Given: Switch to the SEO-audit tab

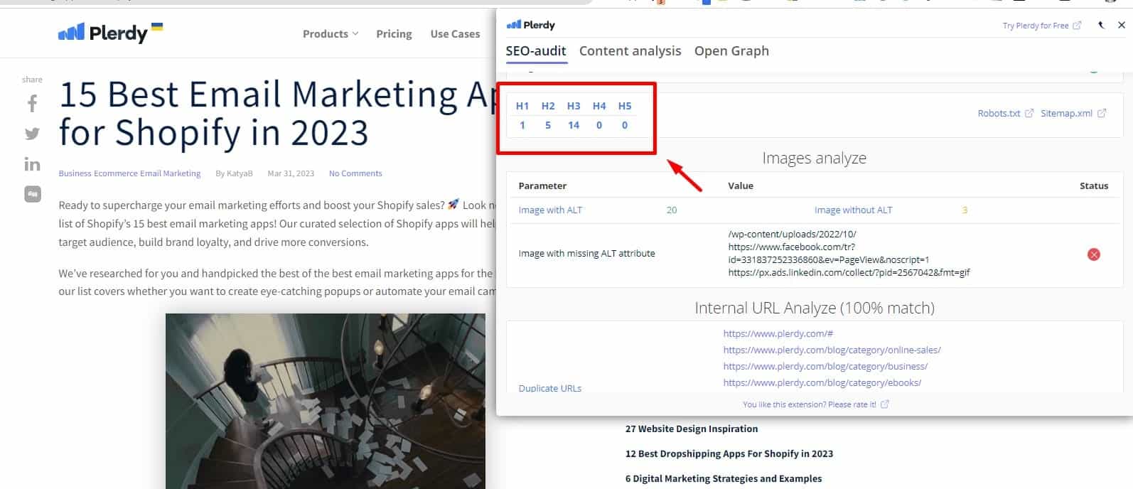Looking at the screenshot, I should coord(536,51).
